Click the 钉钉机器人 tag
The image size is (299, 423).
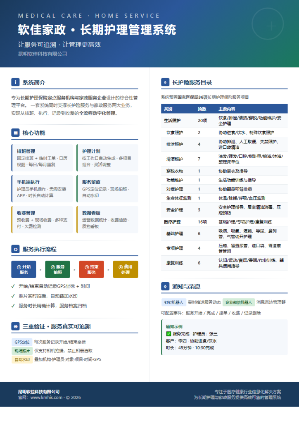pyautogui.click(x=173, y=302)
